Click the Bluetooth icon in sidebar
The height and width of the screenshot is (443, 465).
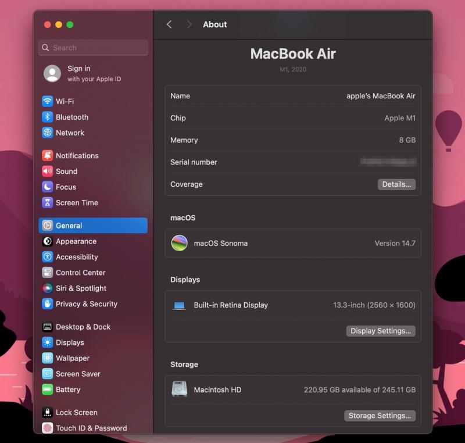(47, 117)
